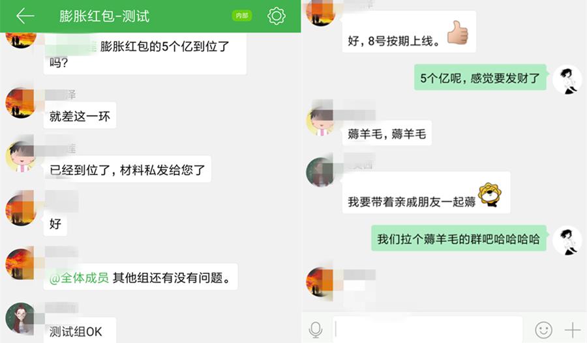Open the emoji smiley picker
The height and width of the screenshot is (343, 587).
543,330
